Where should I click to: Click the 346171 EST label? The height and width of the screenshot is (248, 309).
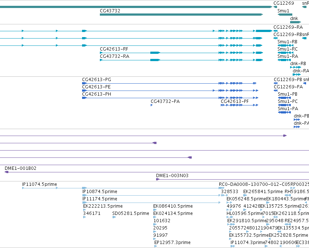tap(92, 213)
